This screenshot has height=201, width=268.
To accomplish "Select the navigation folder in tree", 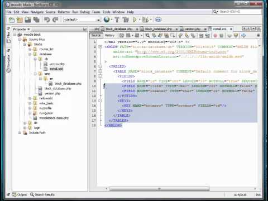I will point(46,113).
